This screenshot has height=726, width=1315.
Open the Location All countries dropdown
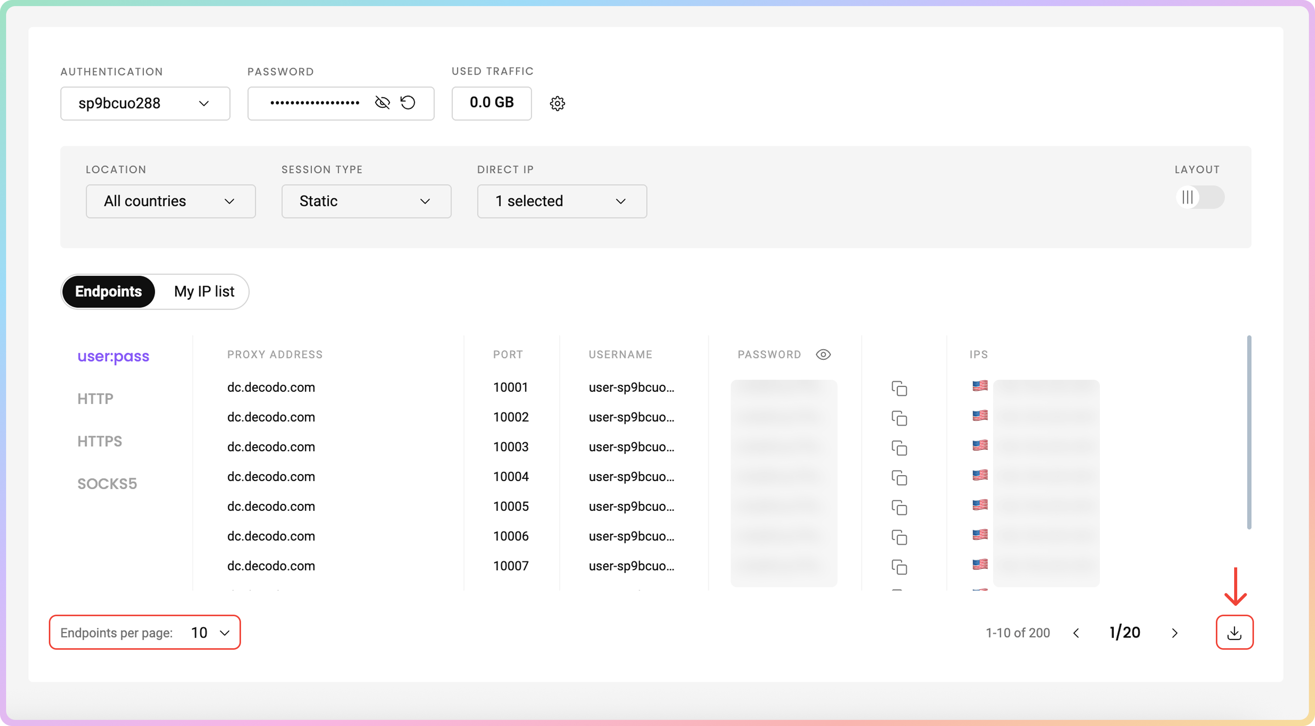170,201
